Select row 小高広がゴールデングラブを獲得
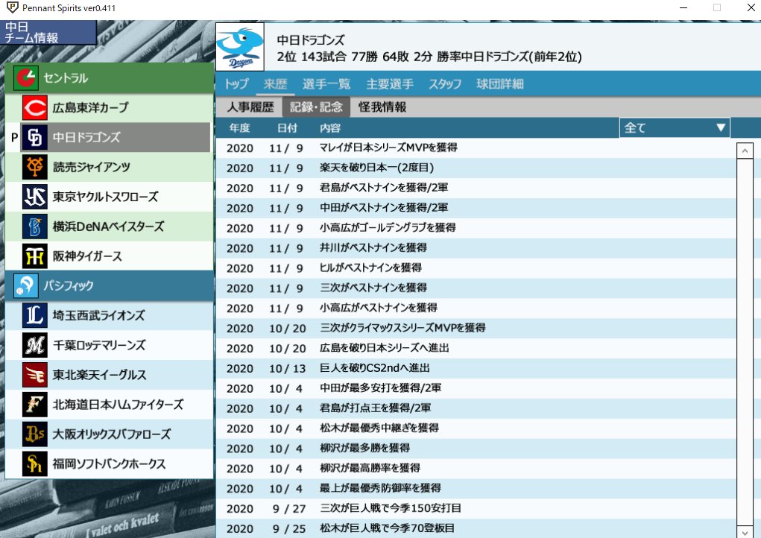This screenshot has width=761, height=538. coord(476,228)
